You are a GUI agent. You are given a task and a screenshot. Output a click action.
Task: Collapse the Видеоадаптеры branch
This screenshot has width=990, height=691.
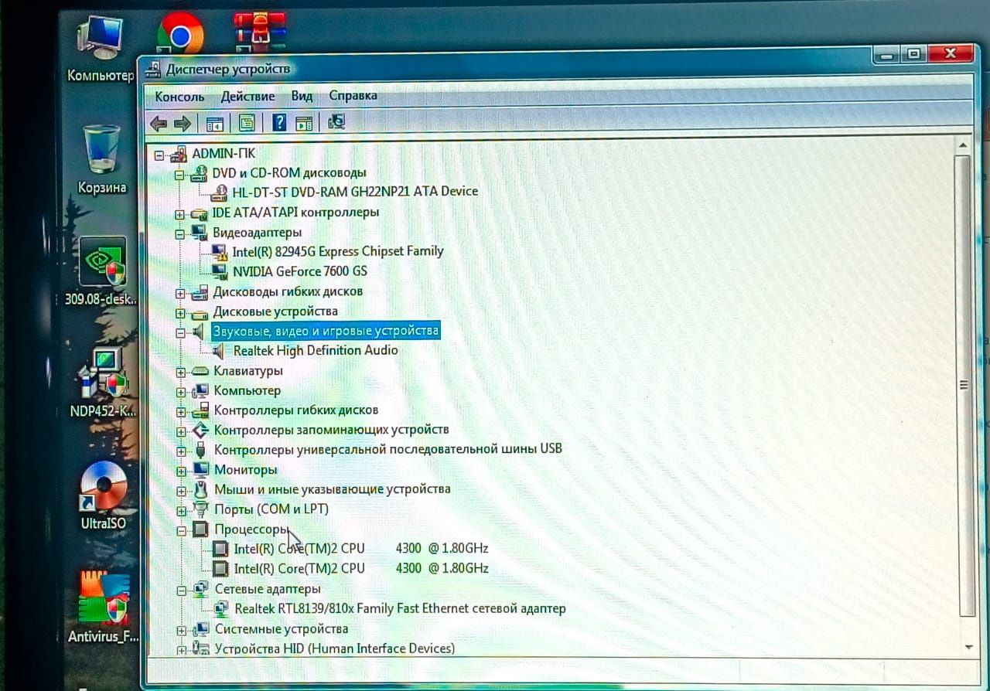(x=179, y=233)
